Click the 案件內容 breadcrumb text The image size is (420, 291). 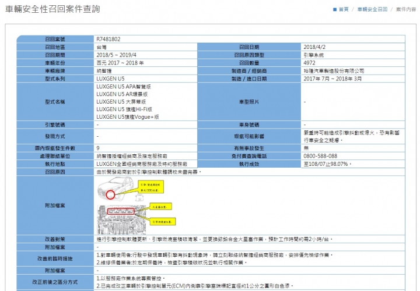pyautogui.click(x=406, y=9)
